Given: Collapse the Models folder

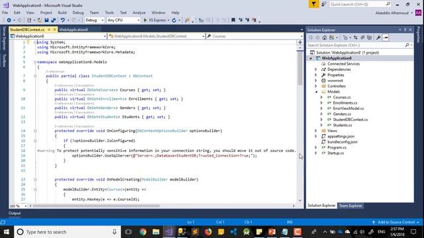Looking at the screenshot, I should tap(316, 92).
